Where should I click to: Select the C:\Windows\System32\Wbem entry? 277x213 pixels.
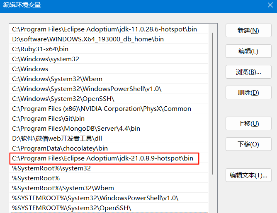click(109, 79)
